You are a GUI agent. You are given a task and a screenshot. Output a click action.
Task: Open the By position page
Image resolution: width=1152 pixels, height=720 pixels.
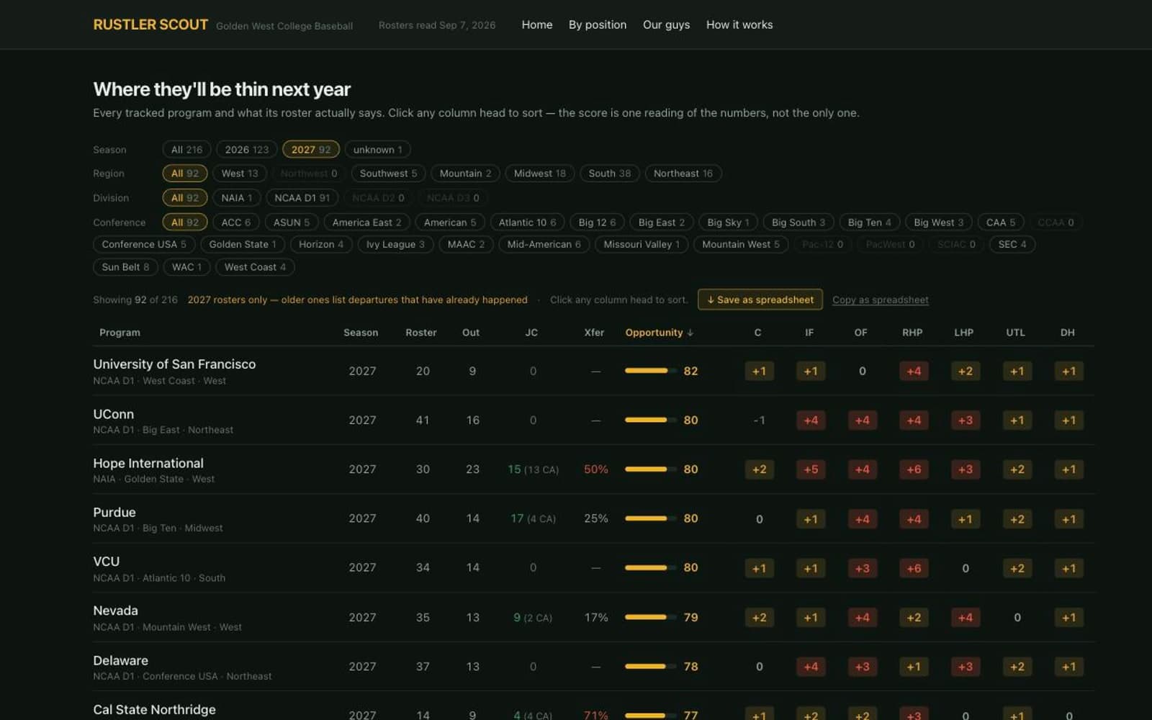coord(598,24)
